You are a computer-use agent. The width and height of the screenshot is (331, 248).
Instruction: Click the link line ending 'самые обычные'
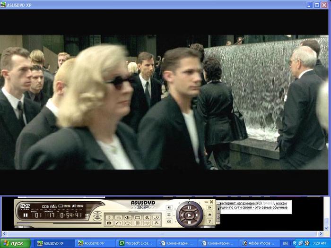[254, 207]
